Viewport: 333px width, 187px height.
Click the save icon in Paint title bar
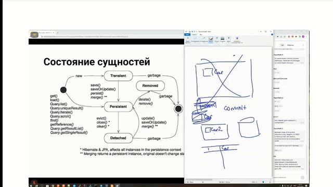[189, 32]
